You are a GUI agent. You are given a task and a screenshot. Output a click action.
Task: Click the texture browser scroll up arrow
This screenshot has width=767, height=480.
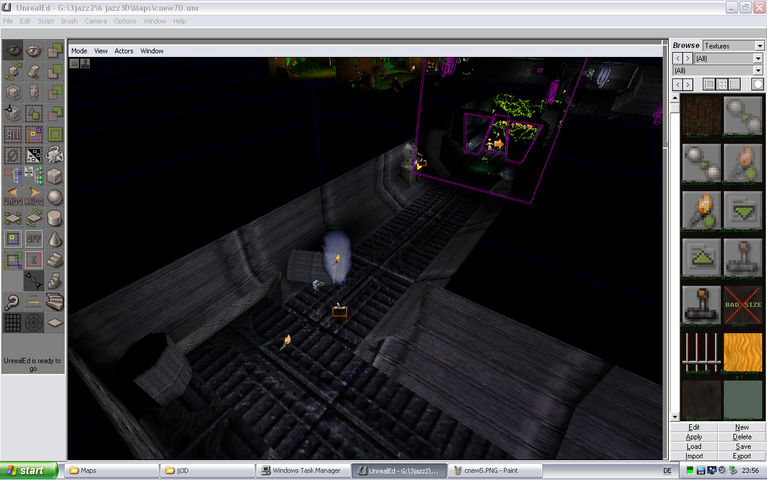(x=675, y=98)
